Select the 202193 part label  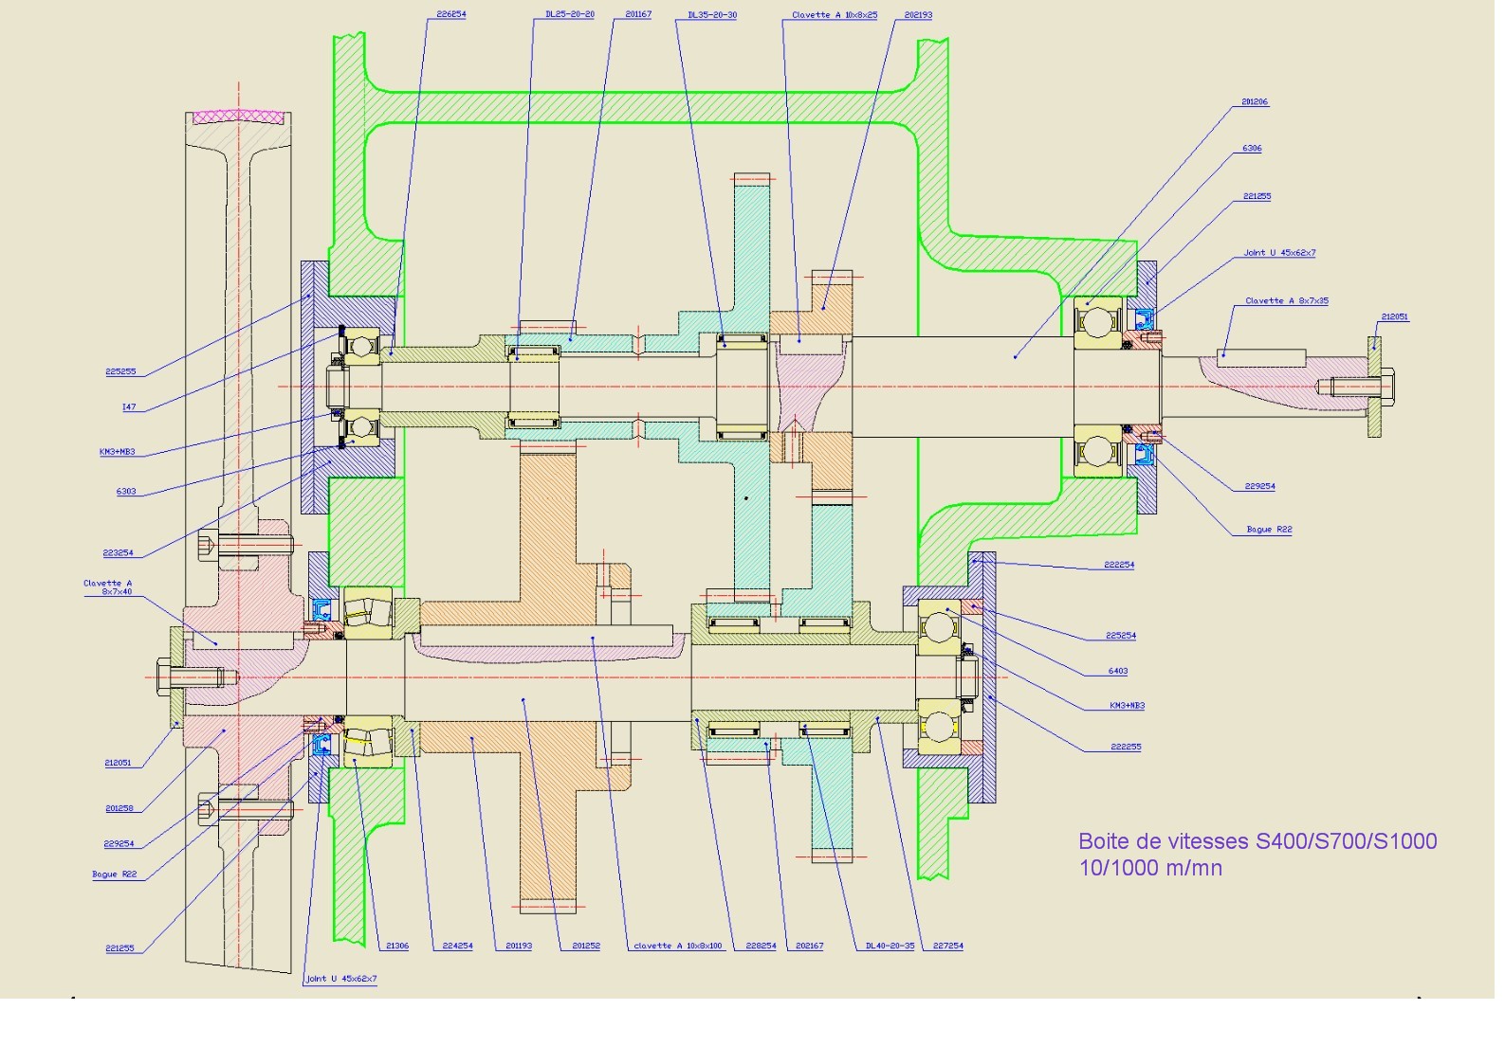[x=918, y=15]
